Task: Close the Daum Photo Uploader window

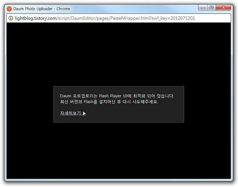Action: click(x=223, y=7)
